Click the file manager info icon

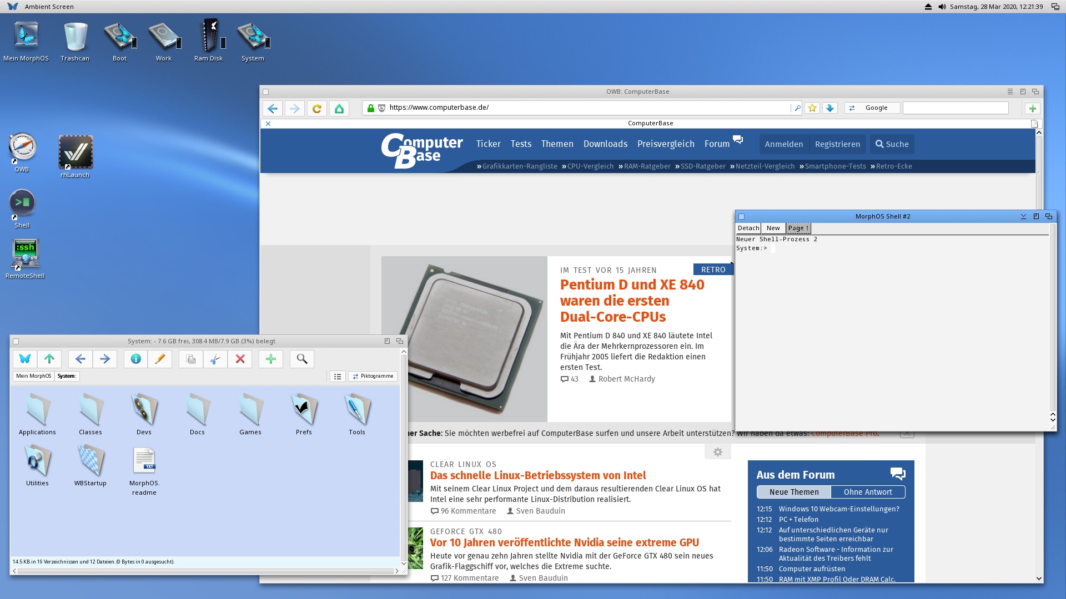135,359
